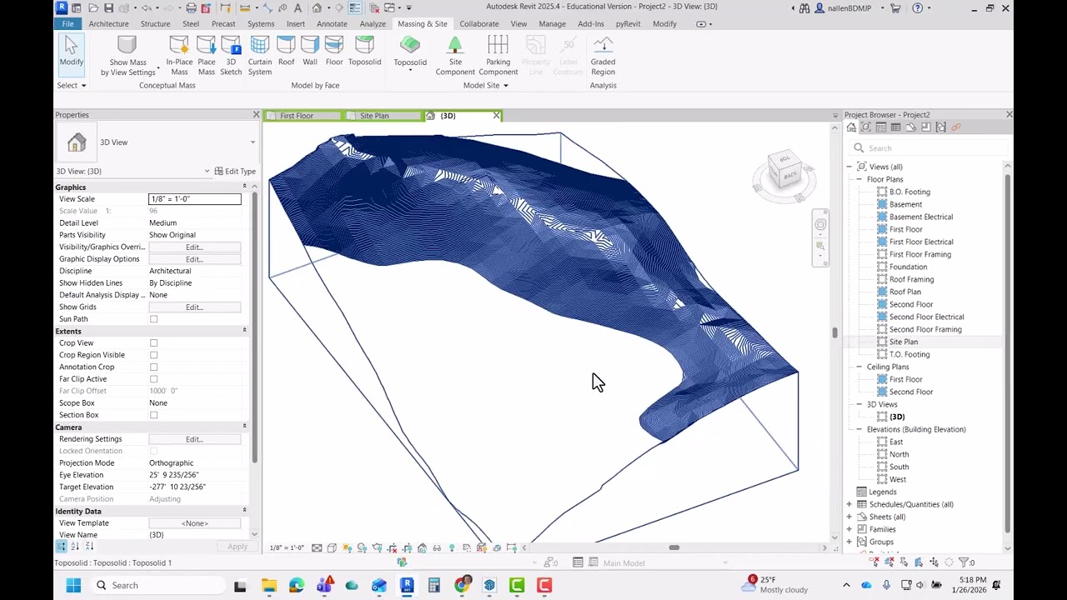1067x600 pixels.
Task: Open the Temporary Hide/Isolate glasses icon
Action: pyautogui.click(x=437, y=547)
